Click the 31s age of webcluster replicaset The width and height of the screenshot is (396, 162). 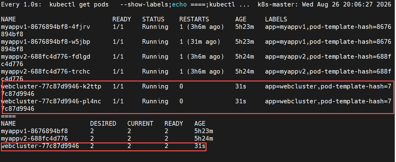pyautogui.click(x=200, y=146)
